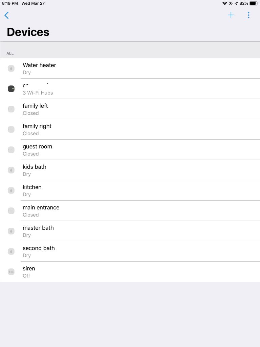This screenshot has height=347, width=260.
Task: Add a new device with plus icon
Action: [231, 15]
